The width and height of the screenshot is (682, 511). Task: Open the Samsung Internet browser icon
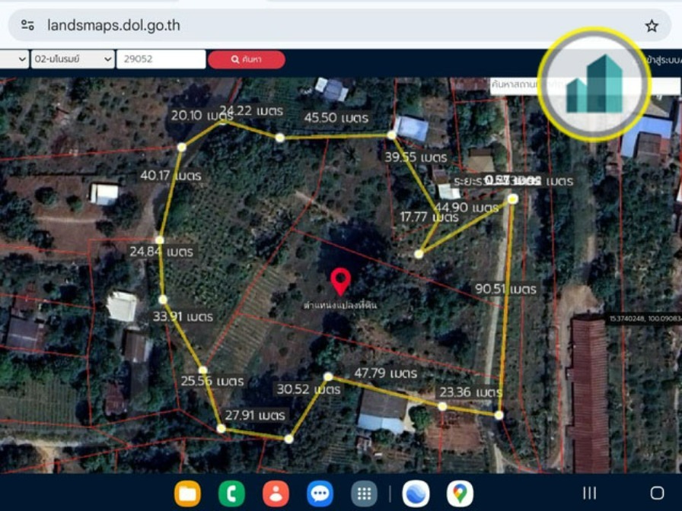pyautogui.click(x=416, y=494)
